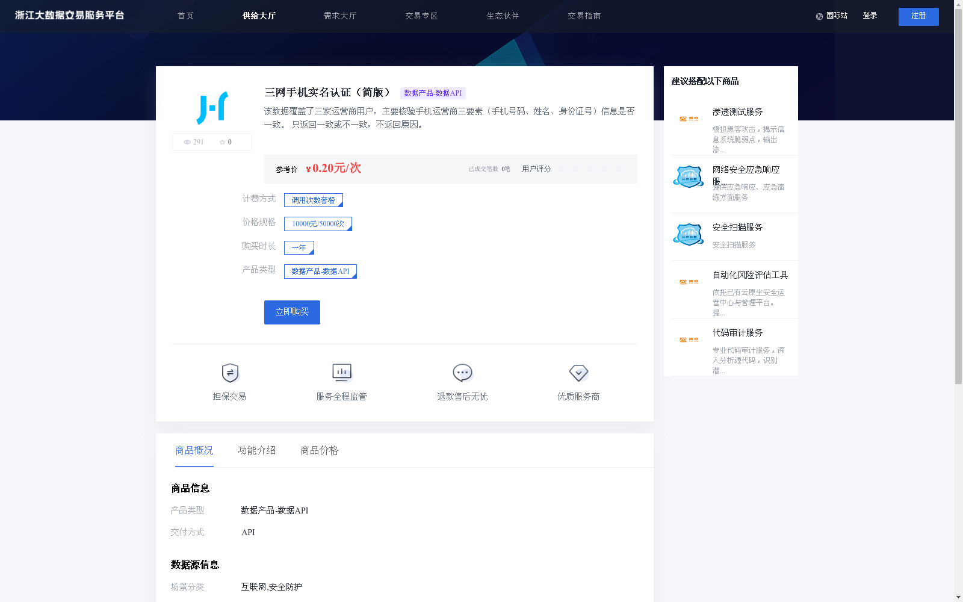Rate with the fifth user rating star
The image size is (963, 602).
point(619,169)
